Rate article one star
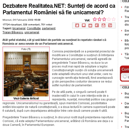 (x=95, y=19)
